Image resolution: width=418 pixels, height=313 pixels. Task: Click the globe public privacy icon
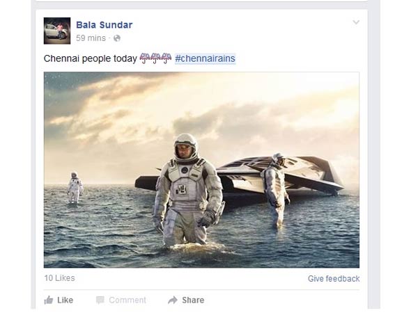click(x=117, y=38)
